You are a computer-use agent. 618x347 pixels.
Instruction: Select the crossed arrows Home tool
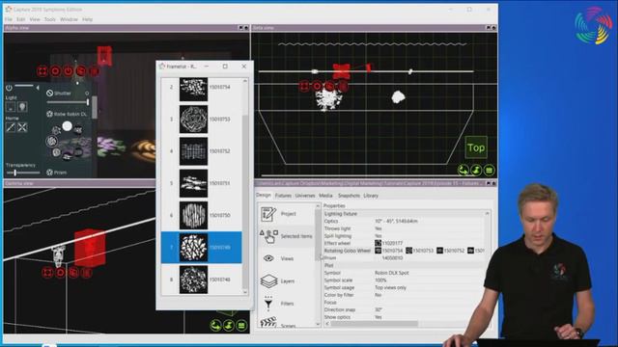(22, 127)
